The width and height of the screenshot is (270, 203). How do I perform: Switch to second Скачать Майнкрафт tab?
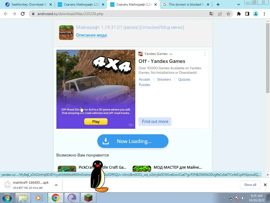[81, 4]
